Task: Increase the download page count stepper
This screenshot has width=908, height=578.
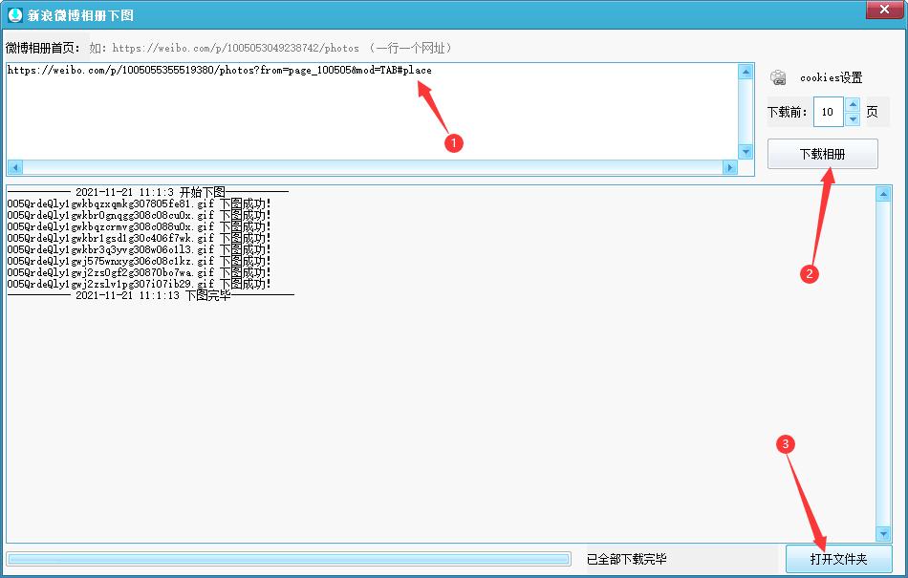Action: coord(853,105)
